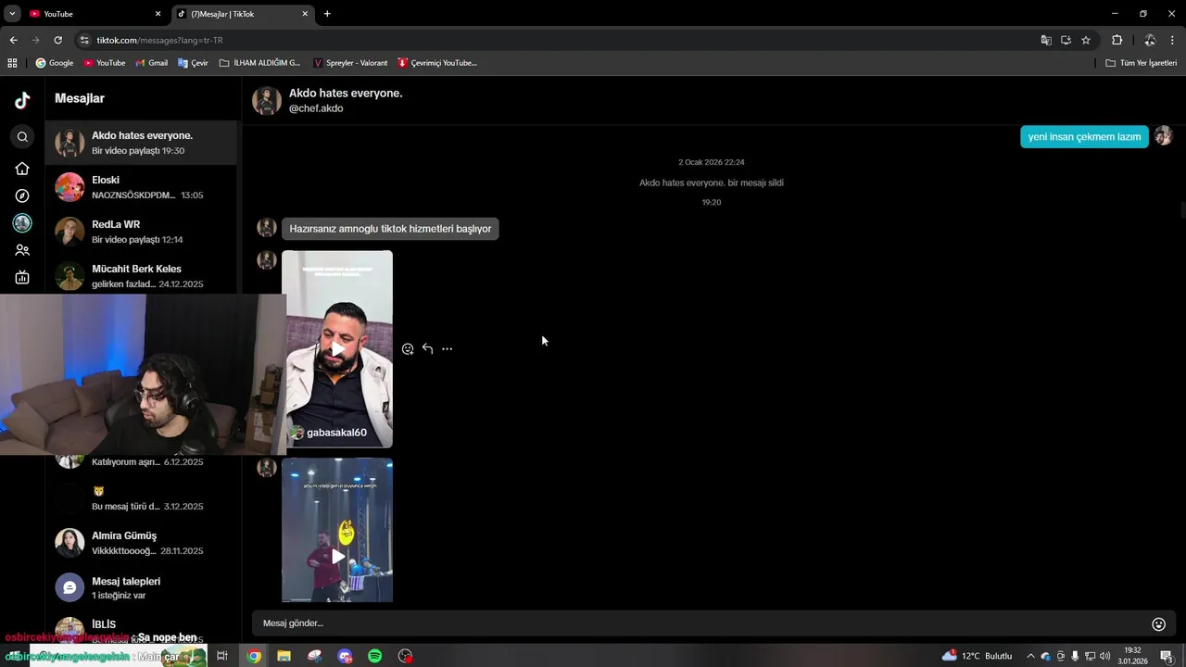Image resolution: width=1186 pixels, height=667 pixels.
Task: Reload the TikTok page
Action: (x=57, y=40)
